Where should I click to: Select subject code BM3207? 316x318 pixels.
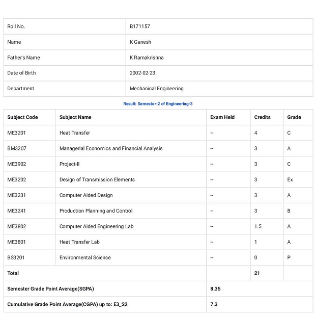click(x=17, y=148)
